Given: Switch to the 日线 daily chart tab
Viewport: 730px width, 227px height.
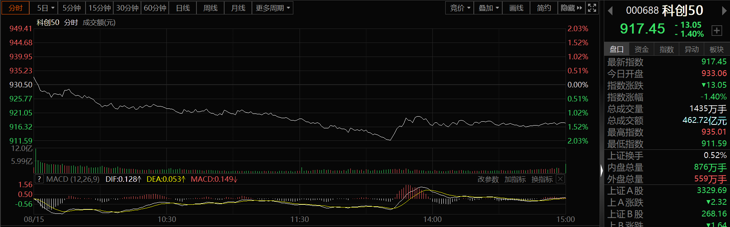Looking at the screenshot, I should coord(183,8).
